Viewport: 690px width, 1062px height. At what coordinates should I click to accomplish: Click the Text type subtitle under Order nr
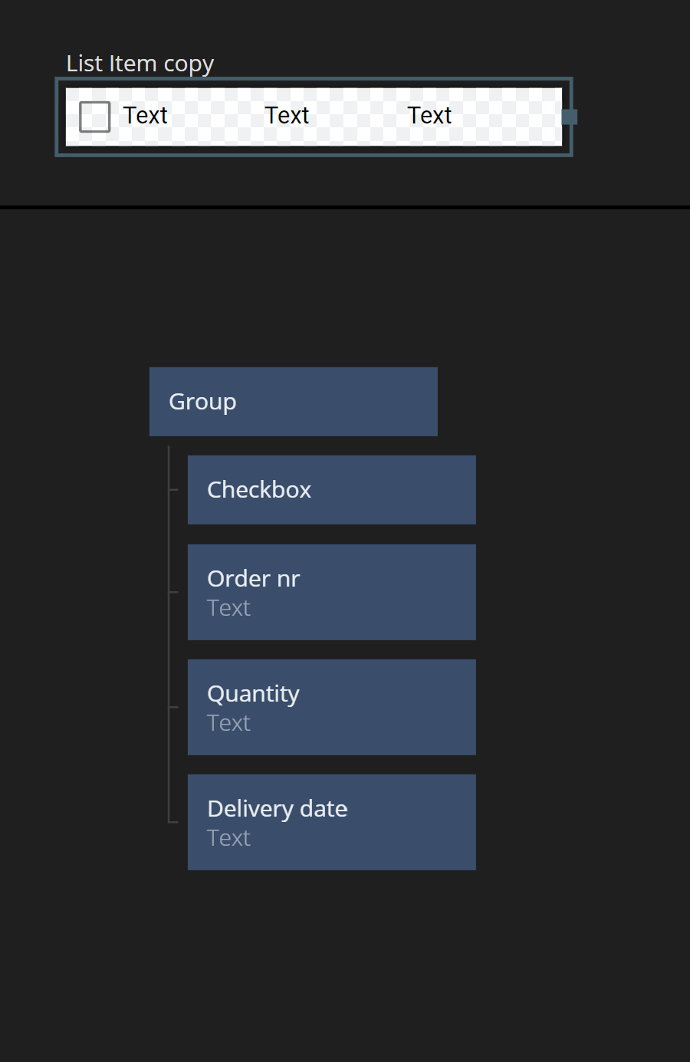click(228, 608)
